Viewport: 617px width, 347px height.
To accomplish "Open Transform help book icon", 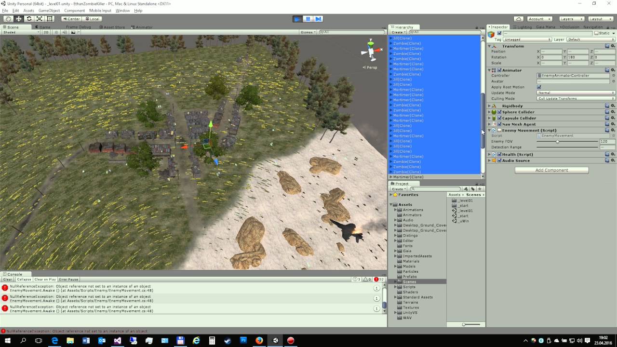I will click(x=607, y=46).
